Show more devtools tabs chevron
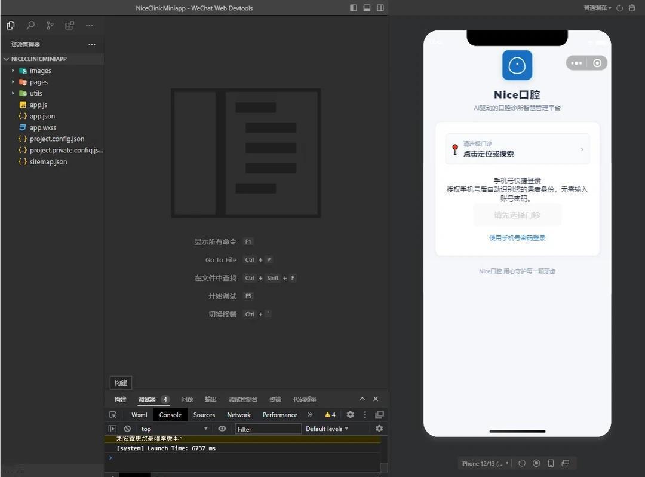 point(310,415)
